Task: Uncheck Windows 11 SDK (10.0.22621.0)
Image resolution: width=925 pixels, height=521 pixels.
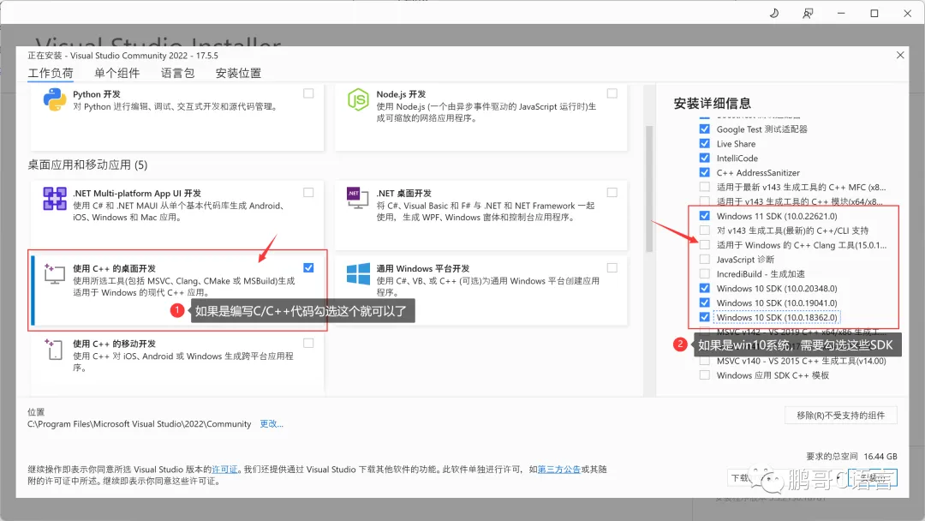Action: (x=704, y=215)
